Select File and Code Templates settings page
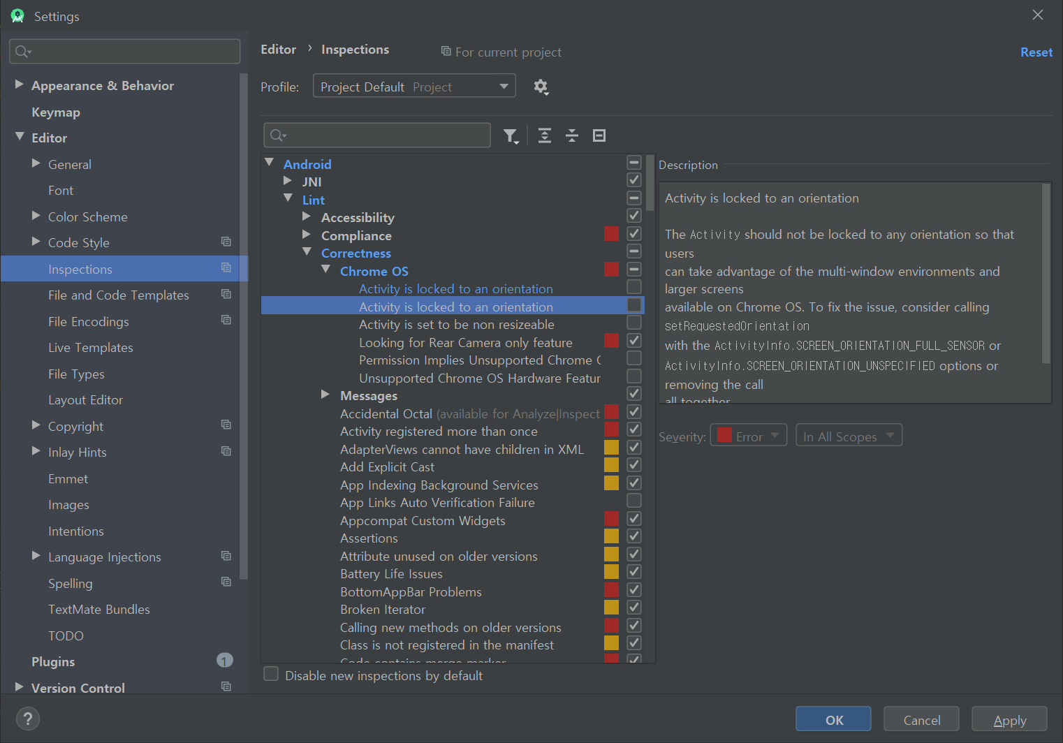 (x=118, y=295)
